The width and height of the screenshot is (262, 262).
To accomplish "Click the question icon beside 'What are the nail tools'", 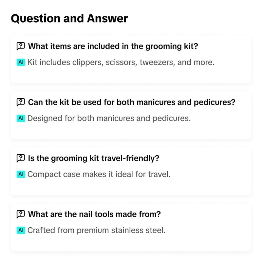I will tap(21, 214).
